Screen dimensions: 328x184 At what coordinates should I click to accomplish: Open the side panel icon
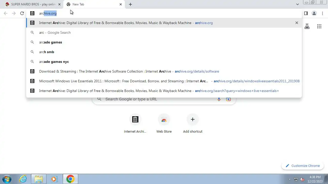(x=306, y=13)
